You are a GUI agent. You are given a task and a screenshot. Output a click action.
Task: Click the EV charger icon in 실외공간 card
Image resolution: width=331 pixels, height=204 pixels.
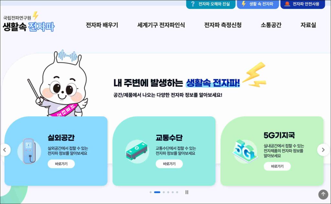pyautogui.click(x=29, y=151)
